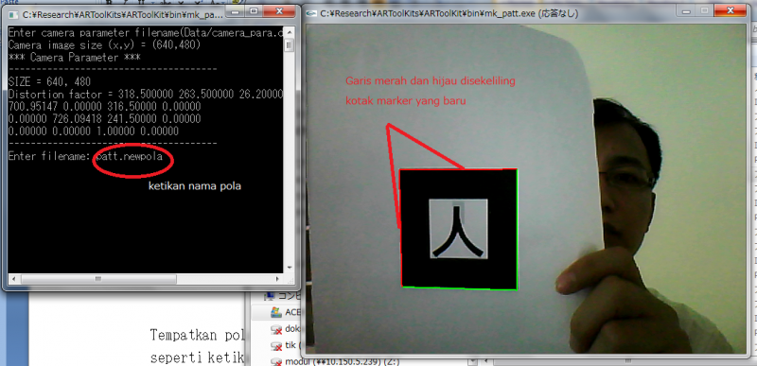The image size is (757, 366).
Task: Click console horizontal scrollbar right arrow
Action: 277,279
